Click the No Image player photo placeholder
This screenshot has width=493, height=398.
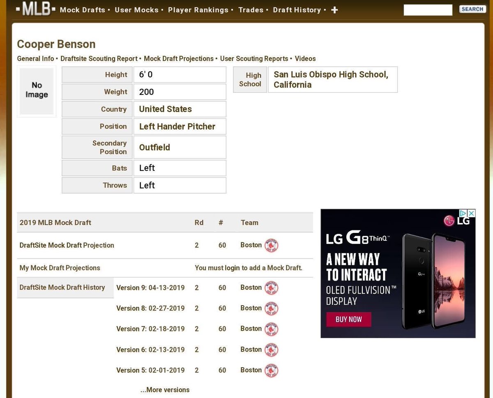[37, 91]
